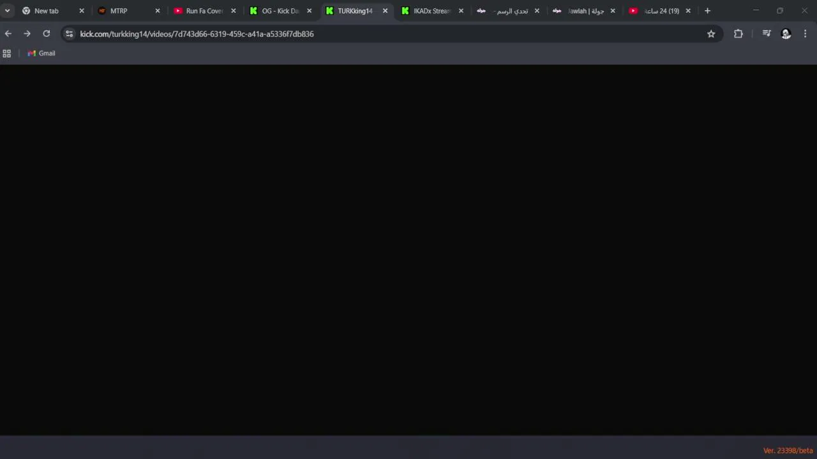Image resolution: width=817 pixels, height=459 pixels.
Task: Close the 24 ساعة YouTube tab
Action: [688, 11]
